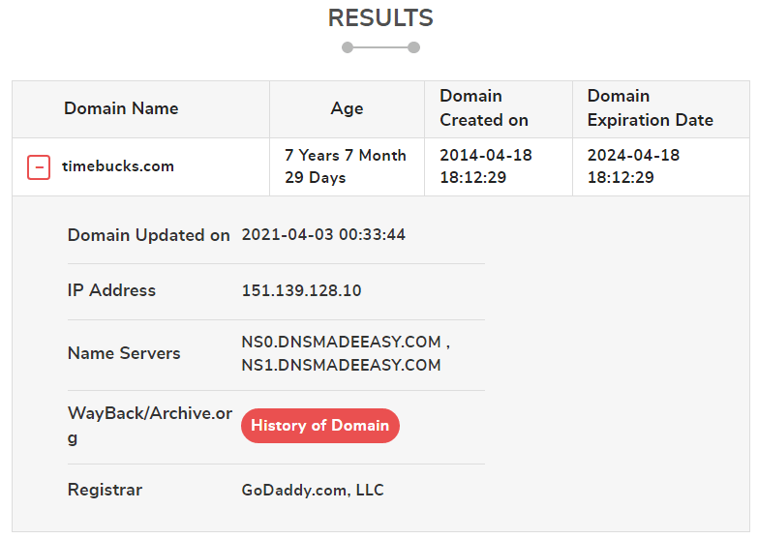Click the Domain Created on header
758x539 pixels.
484,107
